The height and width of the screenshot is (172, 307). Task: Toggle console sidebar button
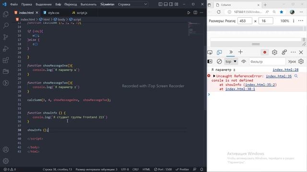tap(210, 62)
